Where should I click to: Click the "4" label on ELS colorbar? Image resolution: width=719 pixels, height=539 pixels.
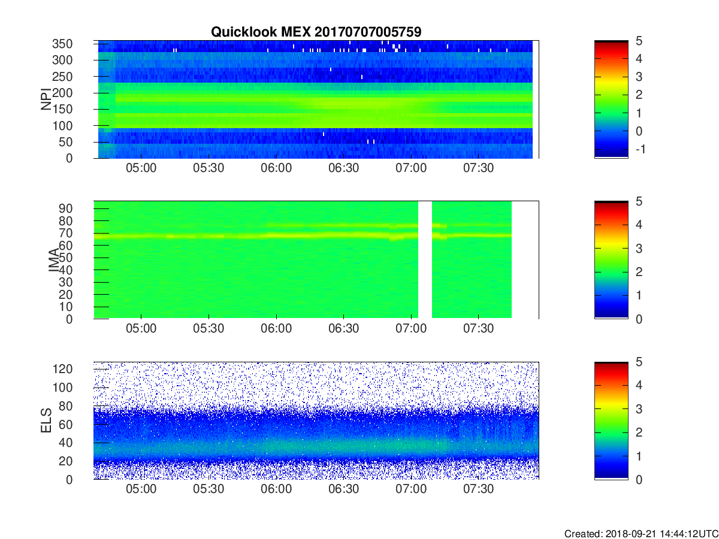click(638, 386)
